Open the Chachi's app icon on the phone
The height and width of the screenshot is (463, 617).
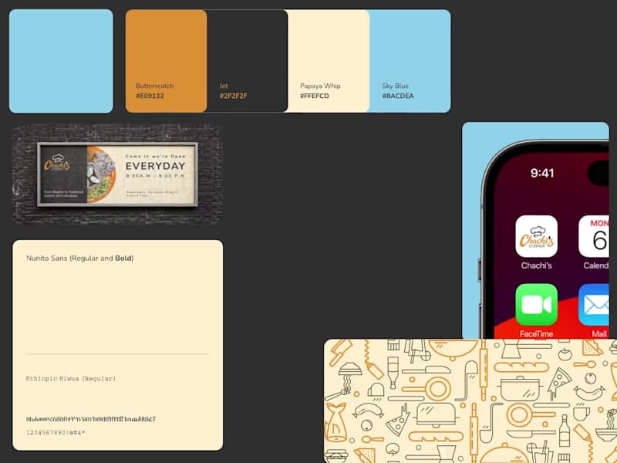pyautogui.click(x=536, y=236)
